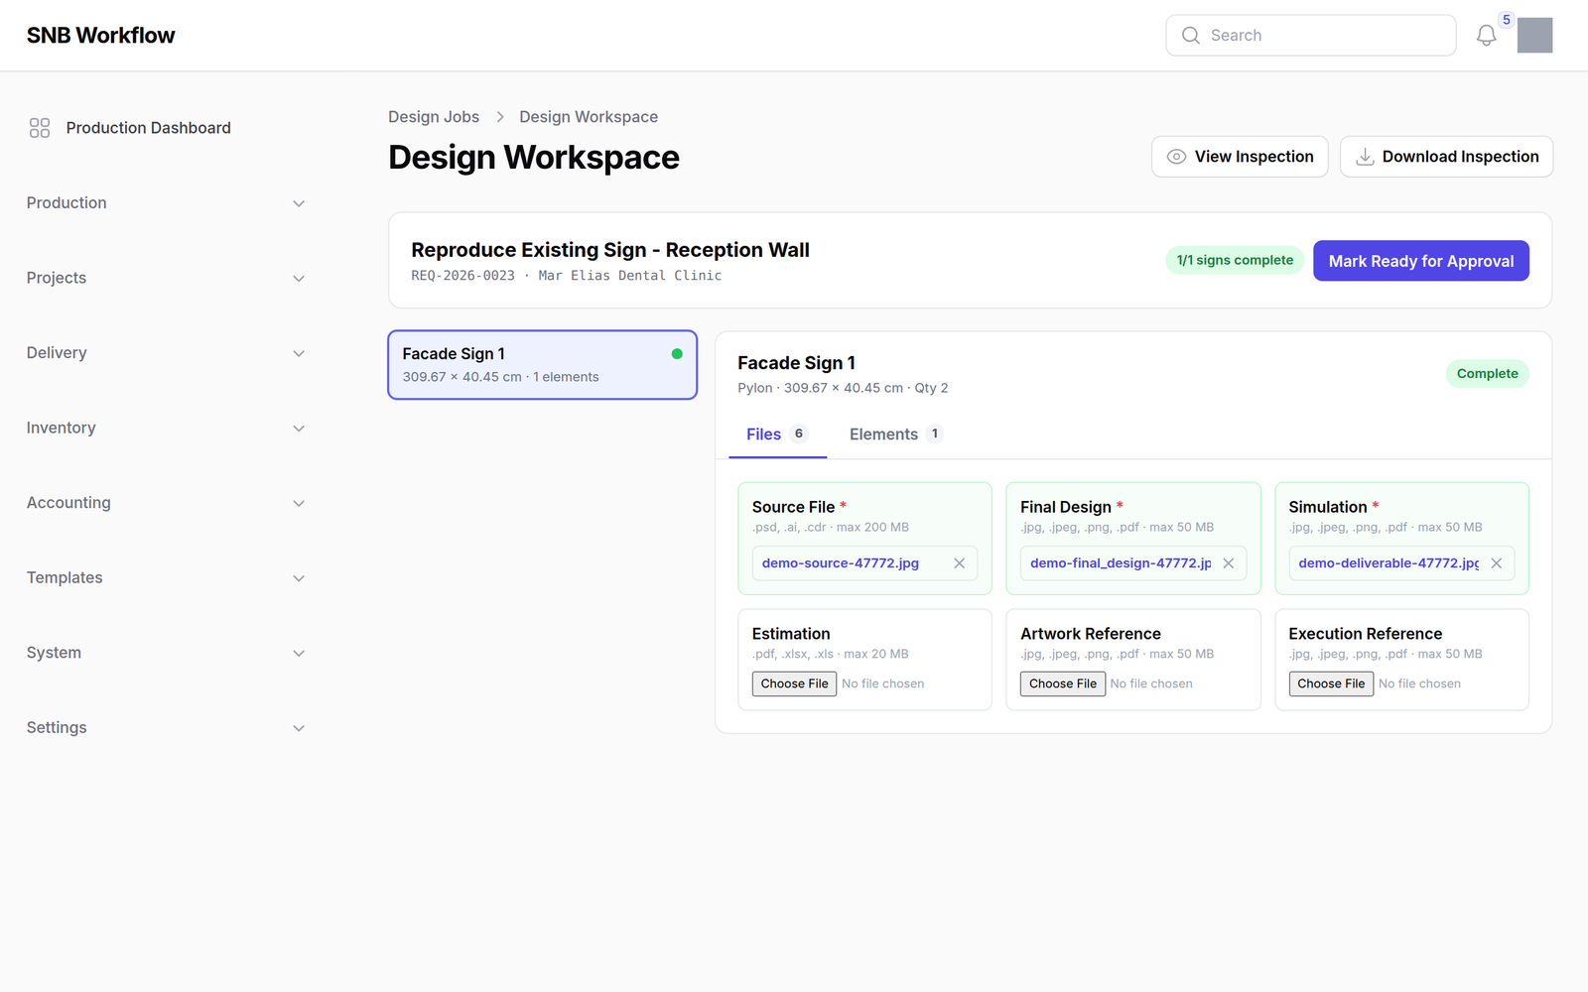
Task: Click the Source File heading
Action: pyautogui.click(x=793, y=507)
